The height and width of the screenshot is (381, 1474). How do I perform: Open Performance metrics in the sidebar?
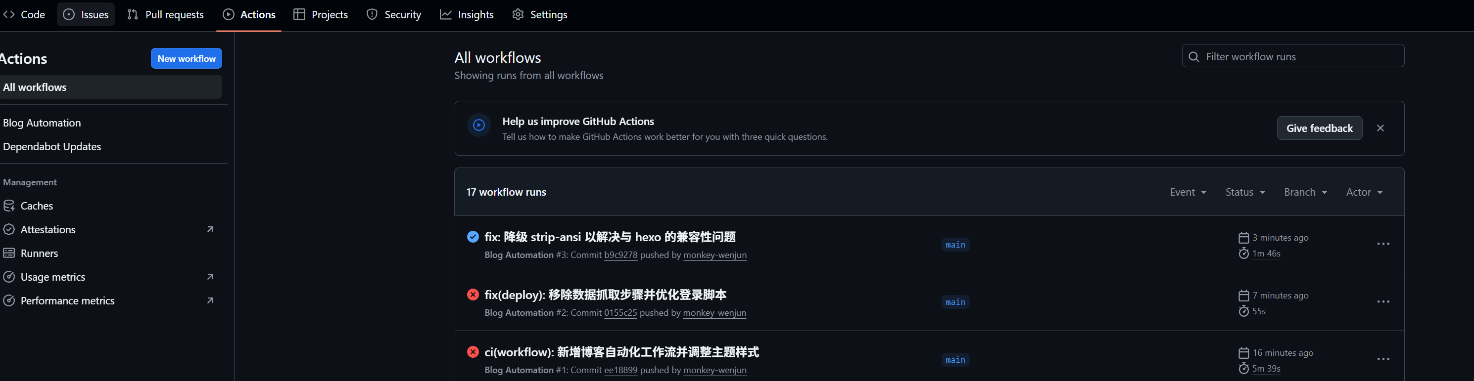click(67, 300)
